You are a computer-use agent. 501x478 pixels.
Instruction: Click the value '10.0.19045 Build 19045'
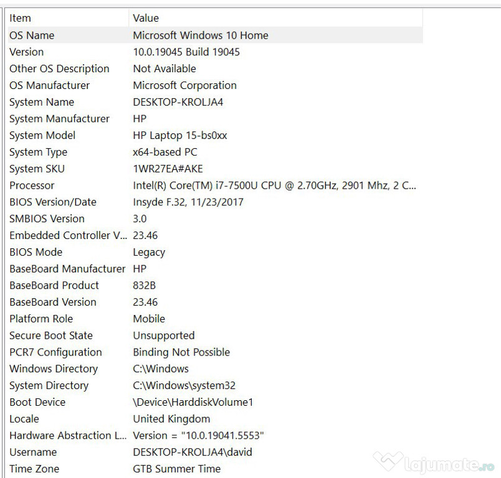tap(186, 52)
